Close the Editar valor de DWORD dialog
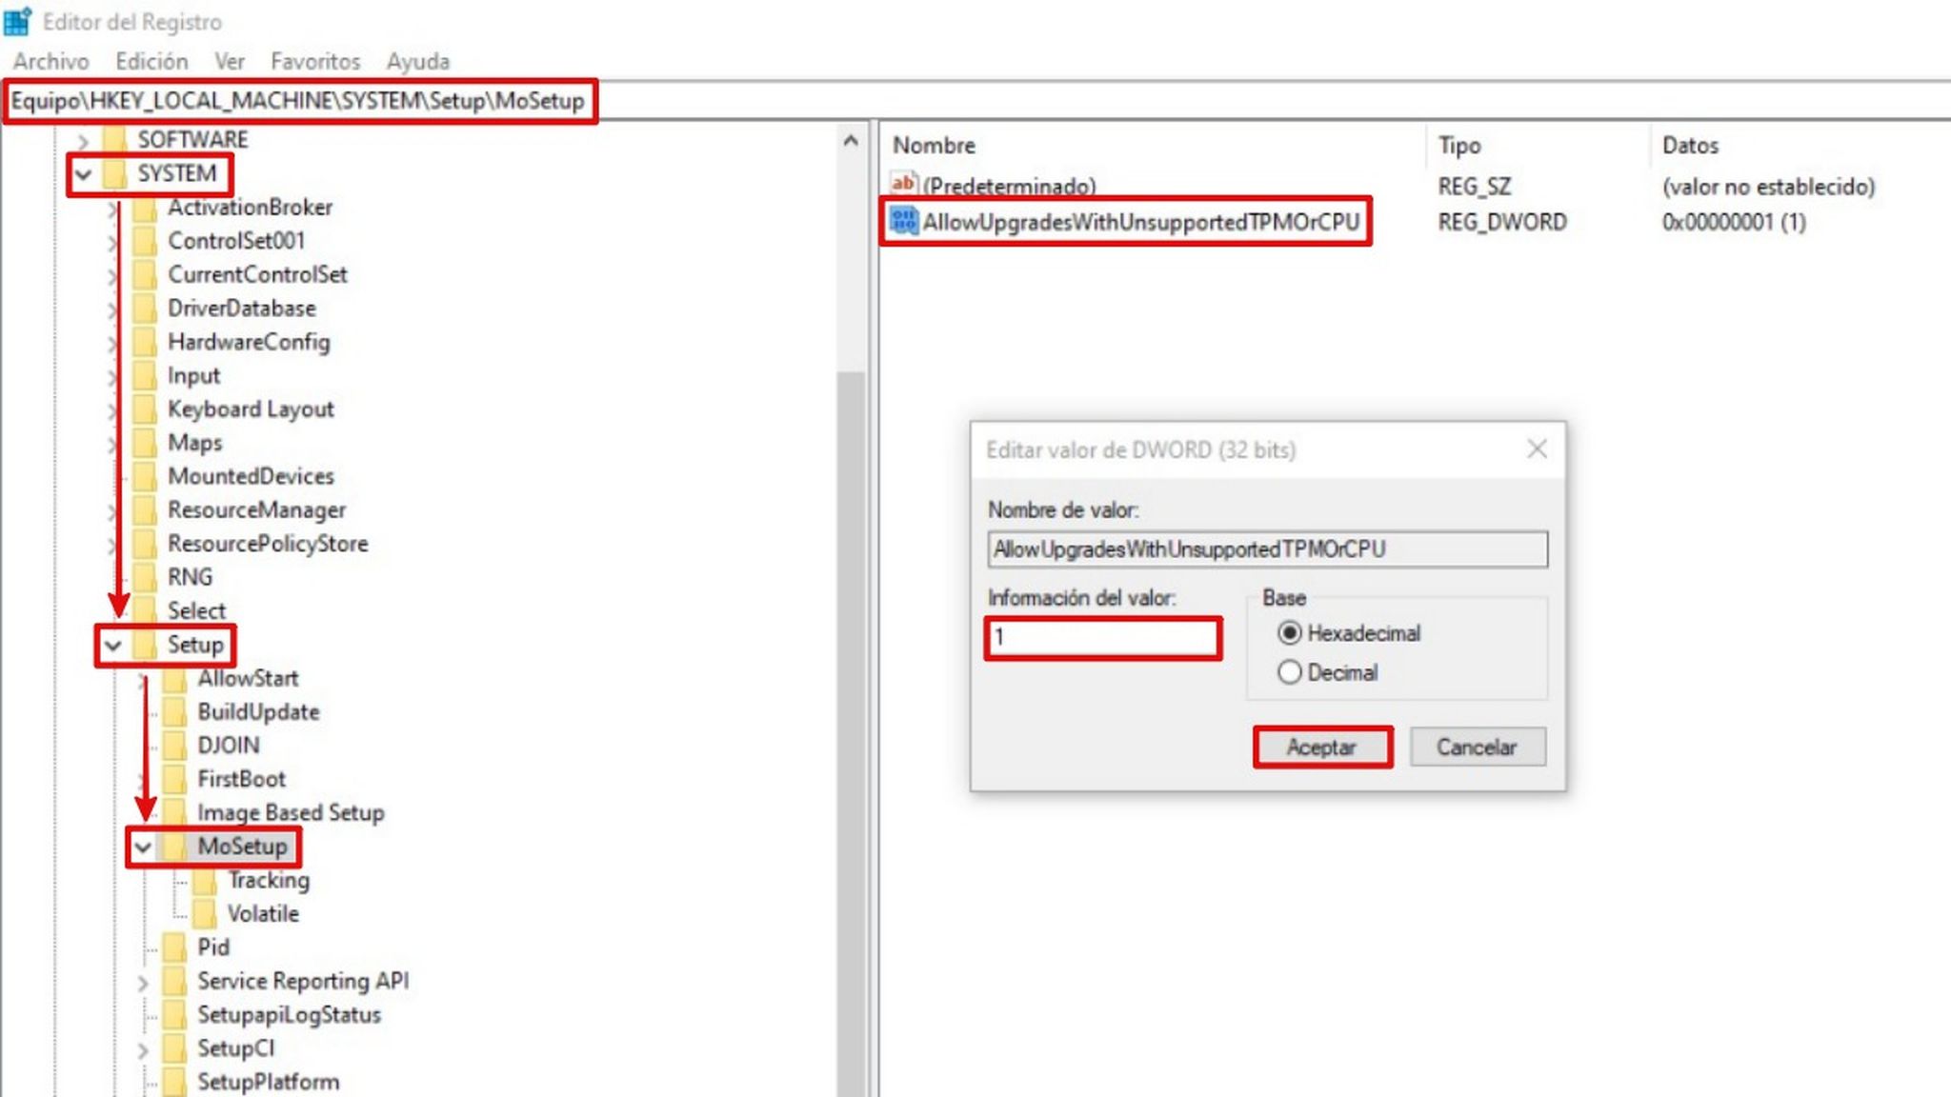The height and width of the screenshot is (1097, 1951). point(1539,450)
